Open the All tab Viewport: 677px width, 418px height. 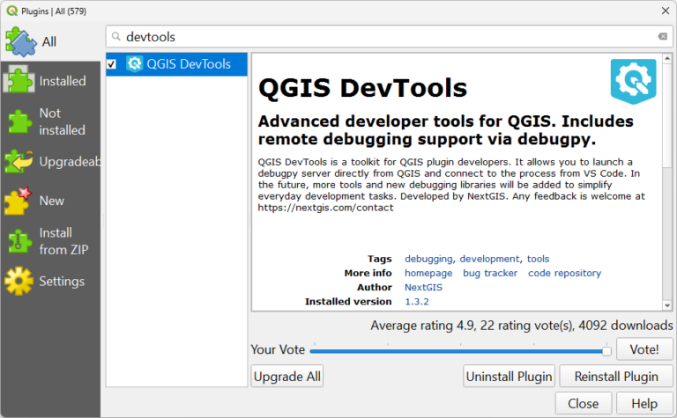[x=50, y=42]
